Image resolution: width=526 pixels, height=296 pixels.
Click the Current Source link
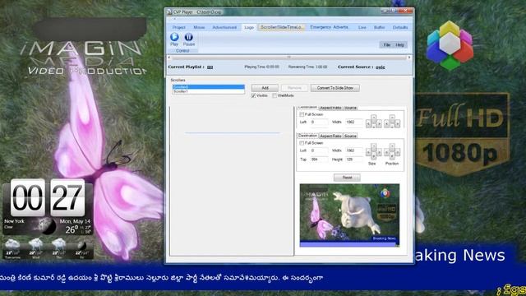coord(380,67)
